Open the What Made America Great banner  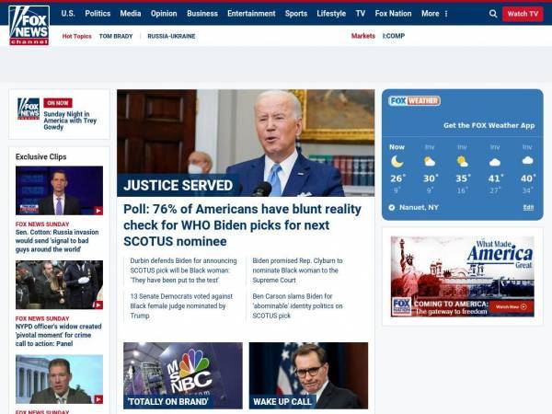click(x=462, y=277)
